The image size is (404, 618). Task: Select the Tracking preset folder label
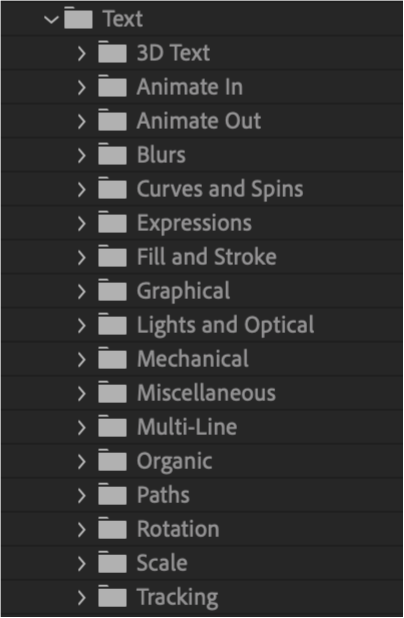(178, 598)
